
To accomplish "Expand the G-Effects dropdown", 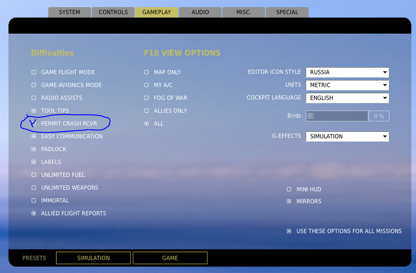I will click(347, 136).
